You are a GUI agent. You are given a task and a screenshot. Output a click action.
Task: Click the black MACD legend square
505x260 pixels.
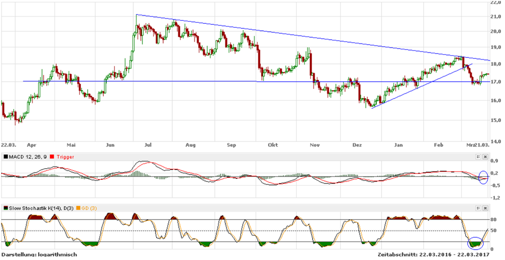[6, 157]
